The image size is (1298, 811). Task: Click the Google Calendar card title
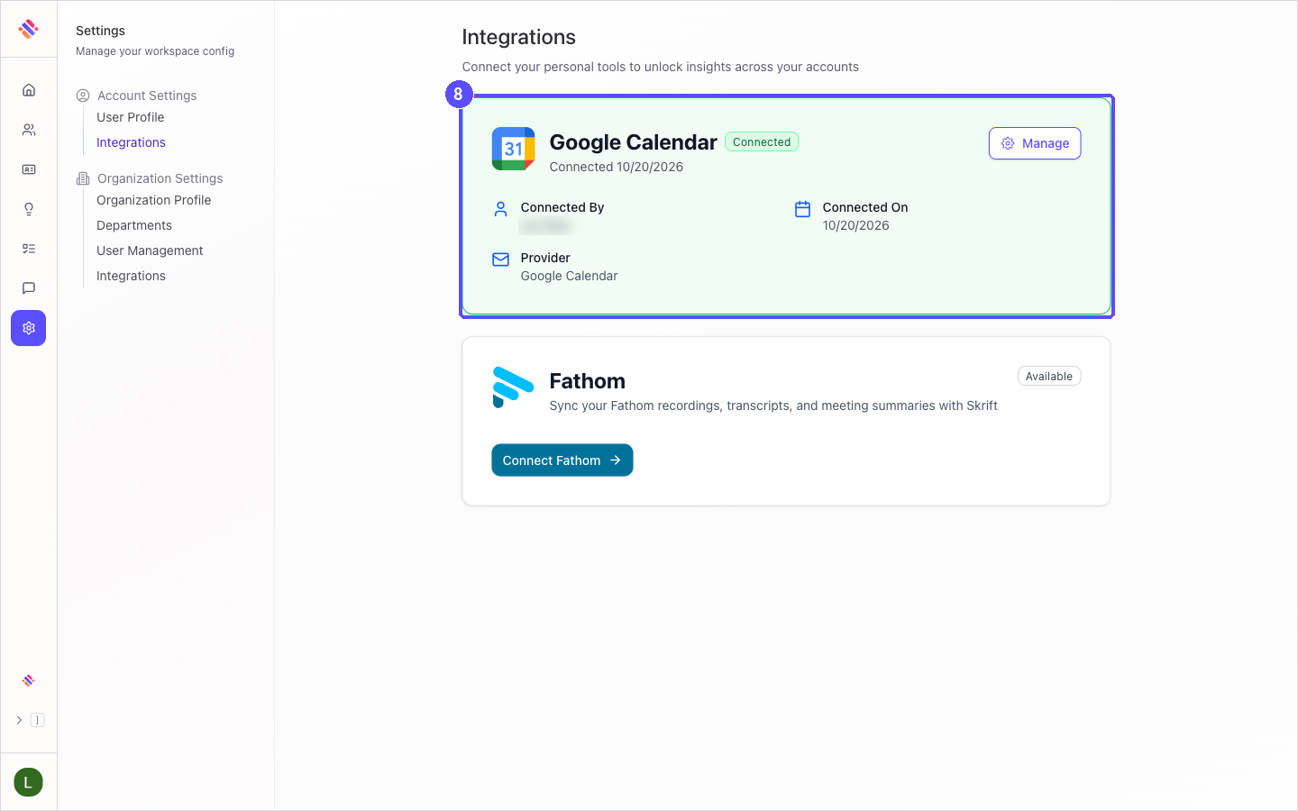coord(634,142)
